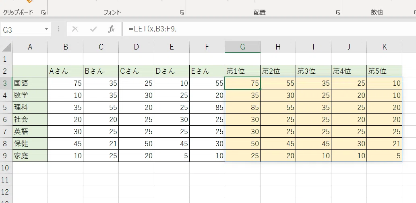The image size is (416, 203).
Task: Select row 10 header
Action: [6, 168]
